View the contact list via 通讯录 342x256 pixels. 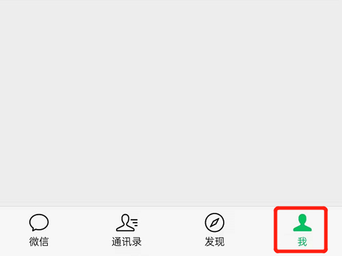tap(127, 230)
